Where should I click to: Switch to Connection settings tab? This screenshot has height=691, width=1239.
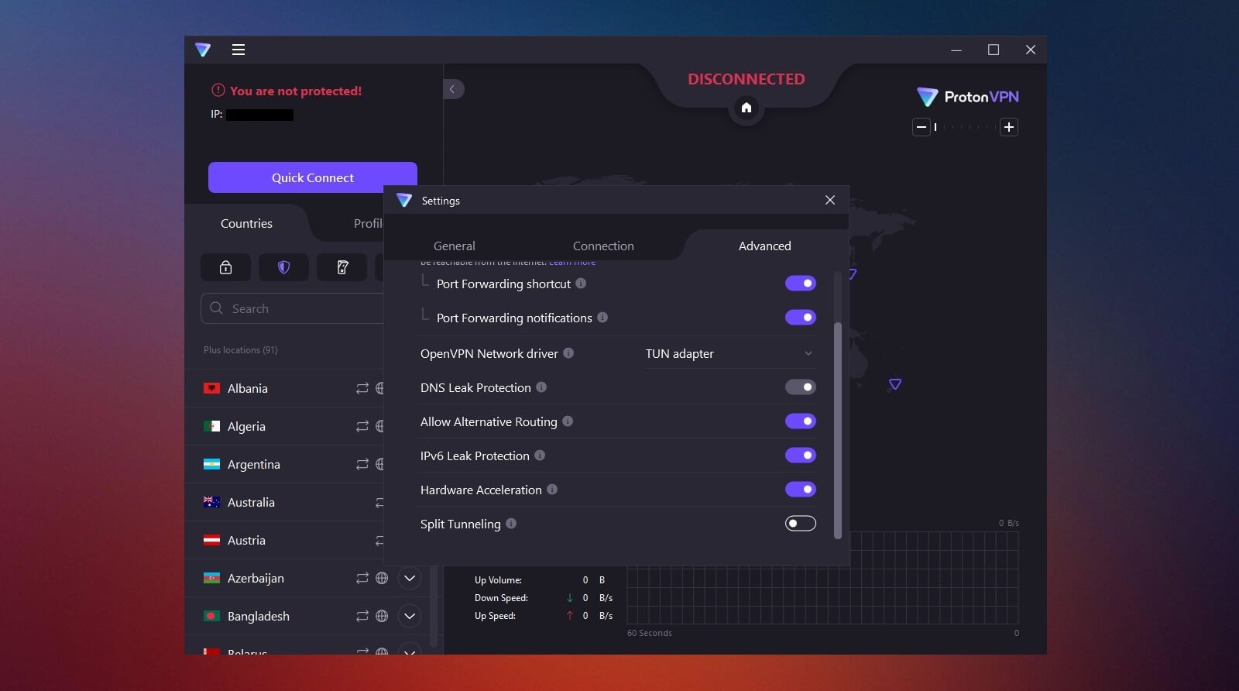603,246
